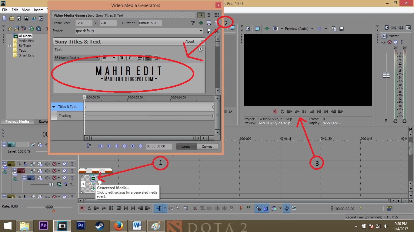Screen dimensions: 414x232
Task: Open the Insert menu
Action: click(38, 10)
